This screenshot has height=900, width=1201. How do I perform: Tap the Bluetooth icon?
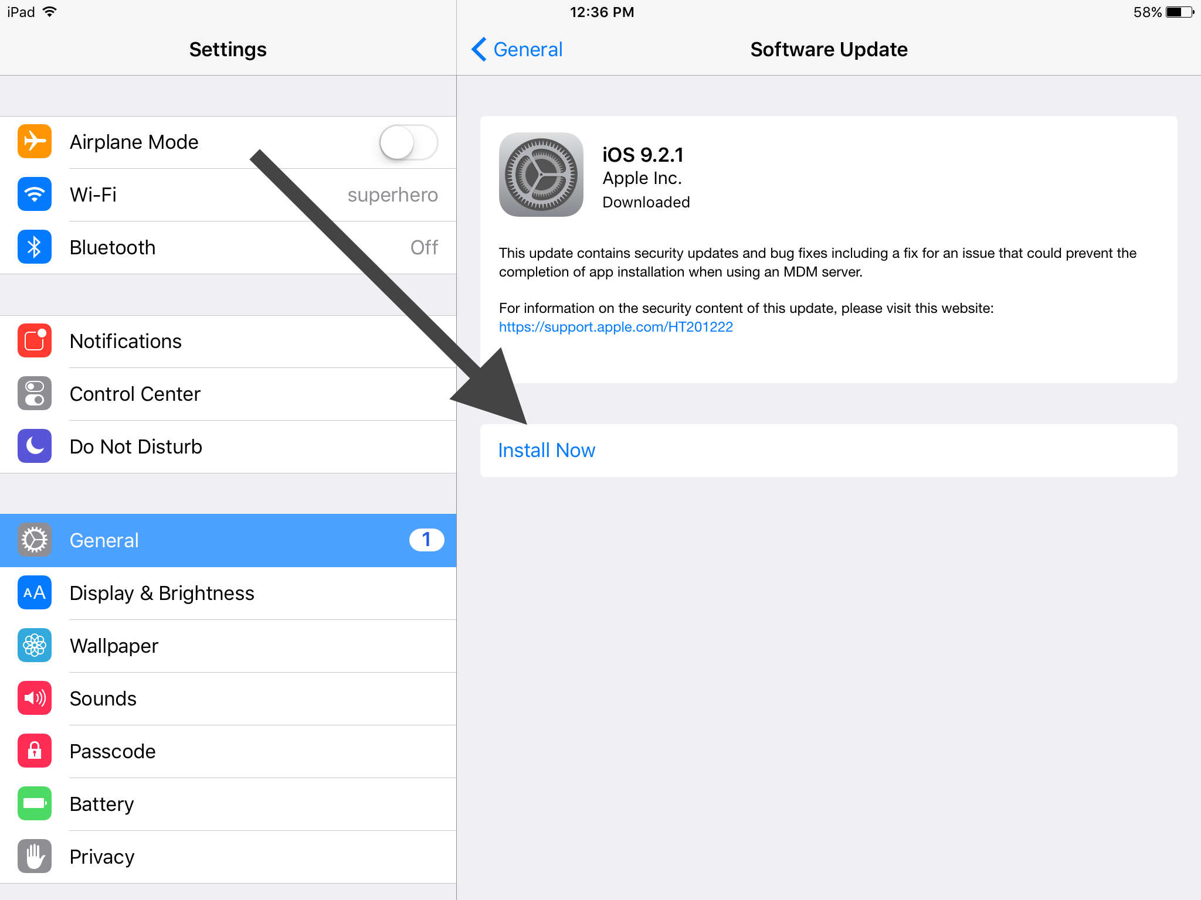coord(33,248)
